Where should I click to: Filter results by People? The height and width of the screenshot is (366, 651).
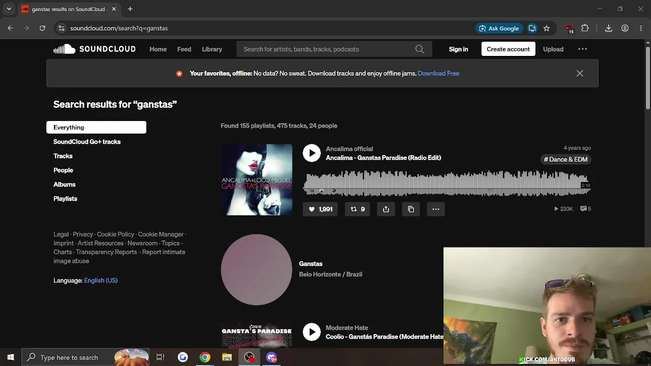[x=63, y=170]
